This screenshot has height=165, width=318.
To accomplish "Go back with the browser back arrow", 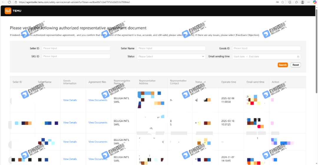I will [x=3, y=2].
